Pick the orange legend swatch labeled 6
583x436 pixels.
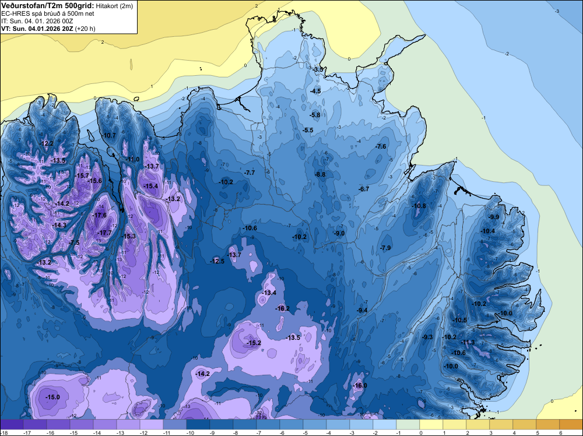571,424
